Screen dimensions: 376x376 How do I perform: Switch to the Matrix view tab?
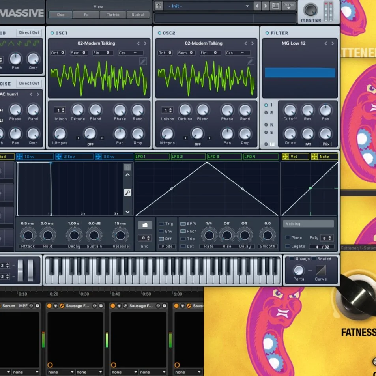coord(113,15)
